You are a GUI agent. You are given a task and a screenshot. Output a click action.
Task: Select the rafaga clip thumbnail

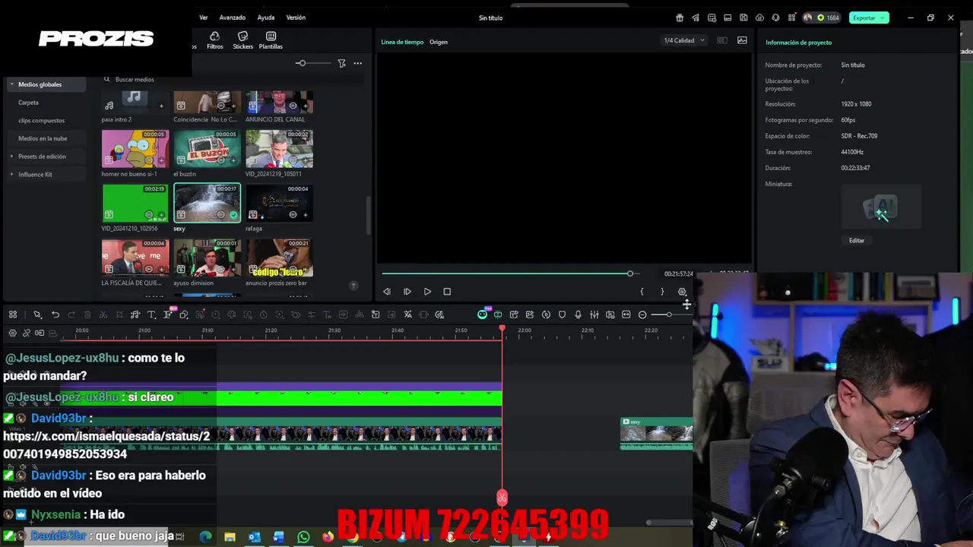point(279,203)
